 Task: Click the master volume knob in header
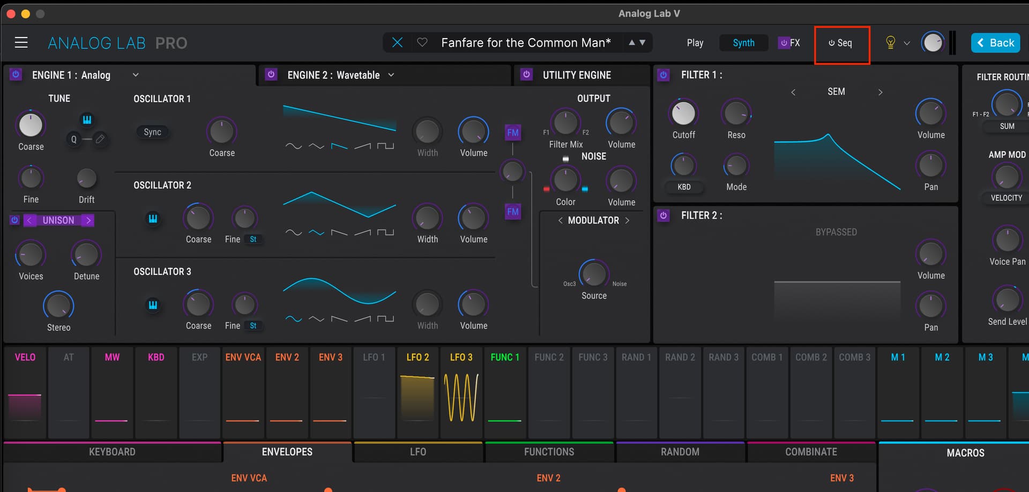[x=933, y=42]
